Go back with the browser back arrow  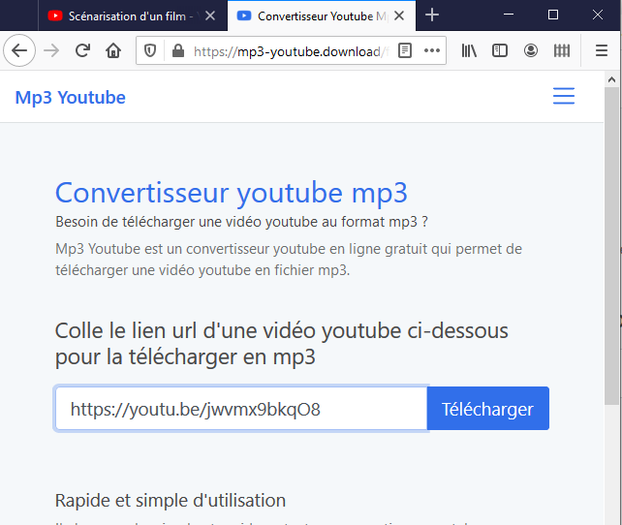[19, 50]
